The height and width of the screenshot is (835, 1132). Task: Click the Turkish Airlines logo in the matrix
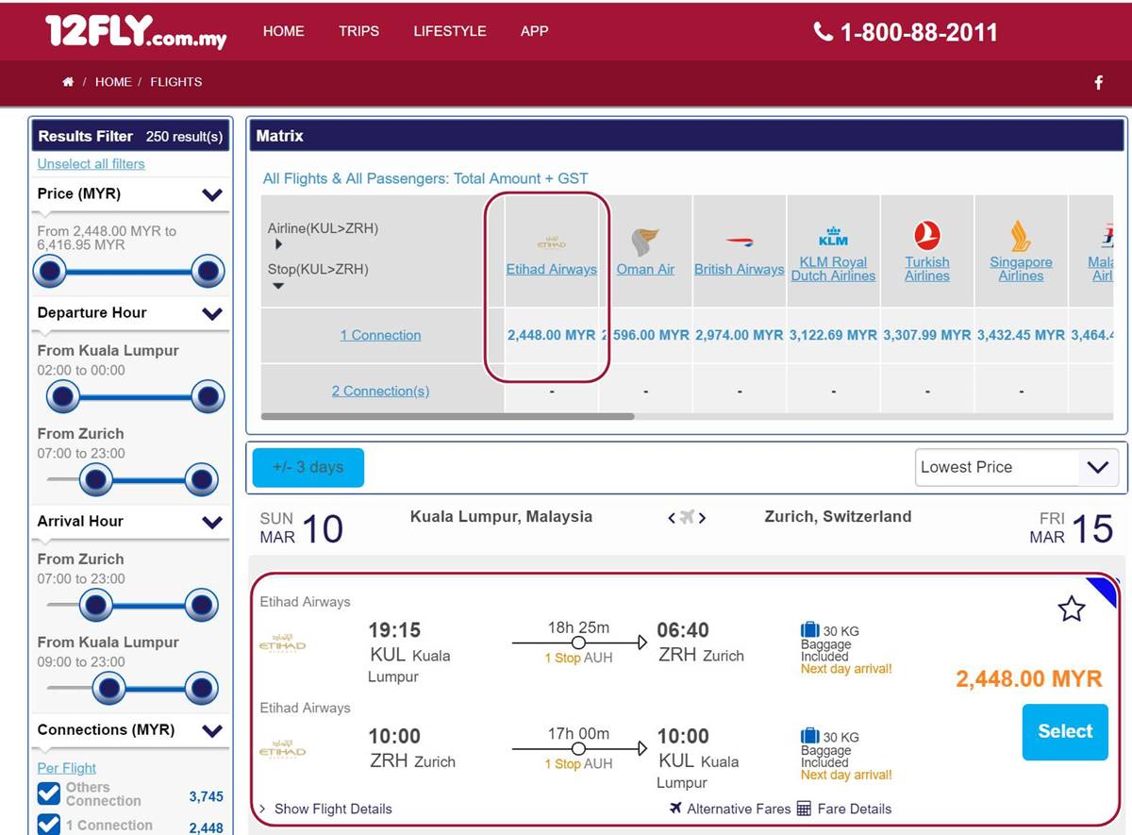click(927, 236)
